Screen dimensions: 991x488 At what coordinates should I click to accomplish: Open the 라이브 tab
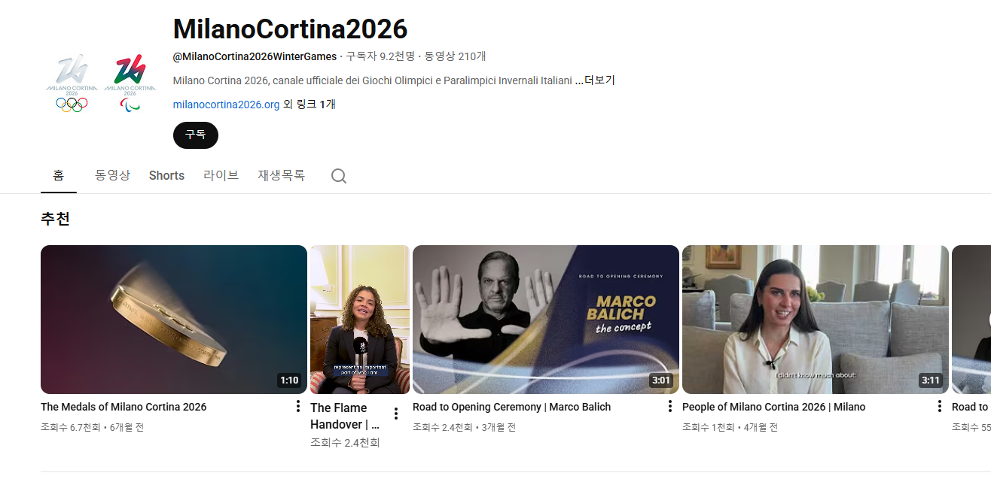[221, 175]
